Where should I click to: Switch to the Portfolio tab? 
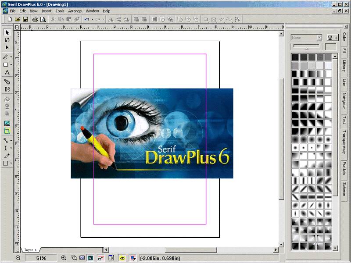click(344, 169)
